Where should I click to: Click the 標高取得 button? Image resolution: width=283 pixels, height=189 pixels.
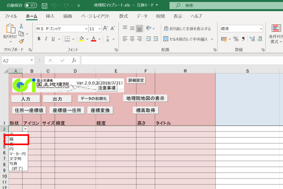(x=145, y=110)
